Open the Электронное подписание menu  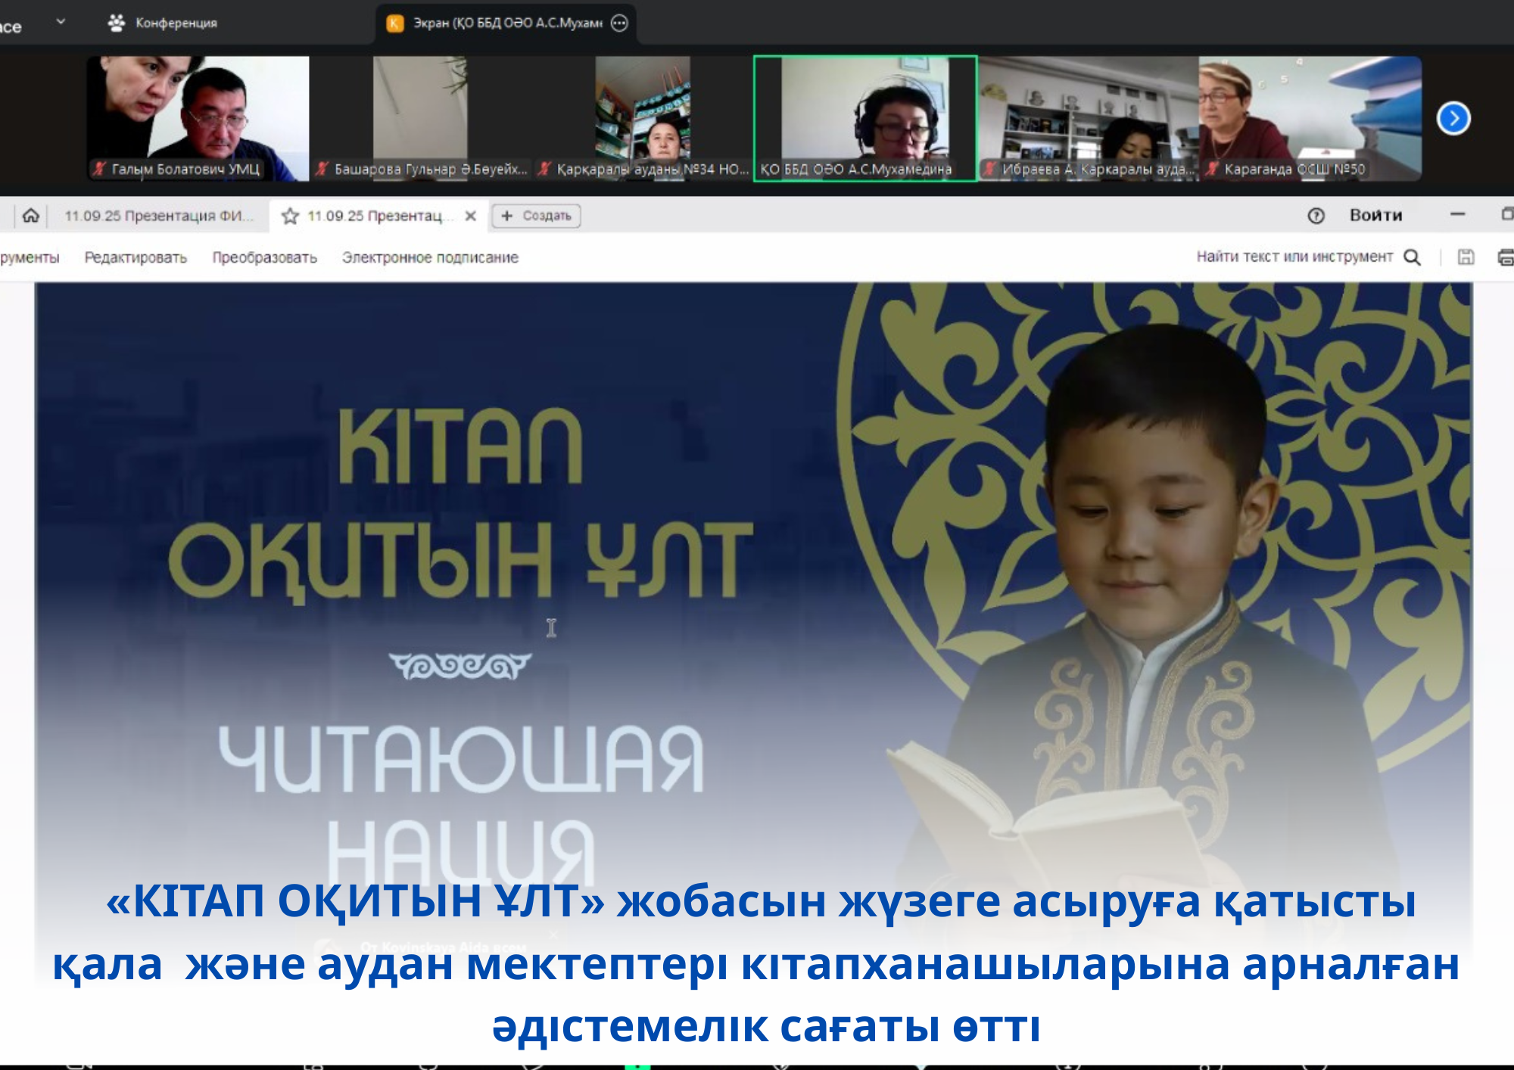429,258
